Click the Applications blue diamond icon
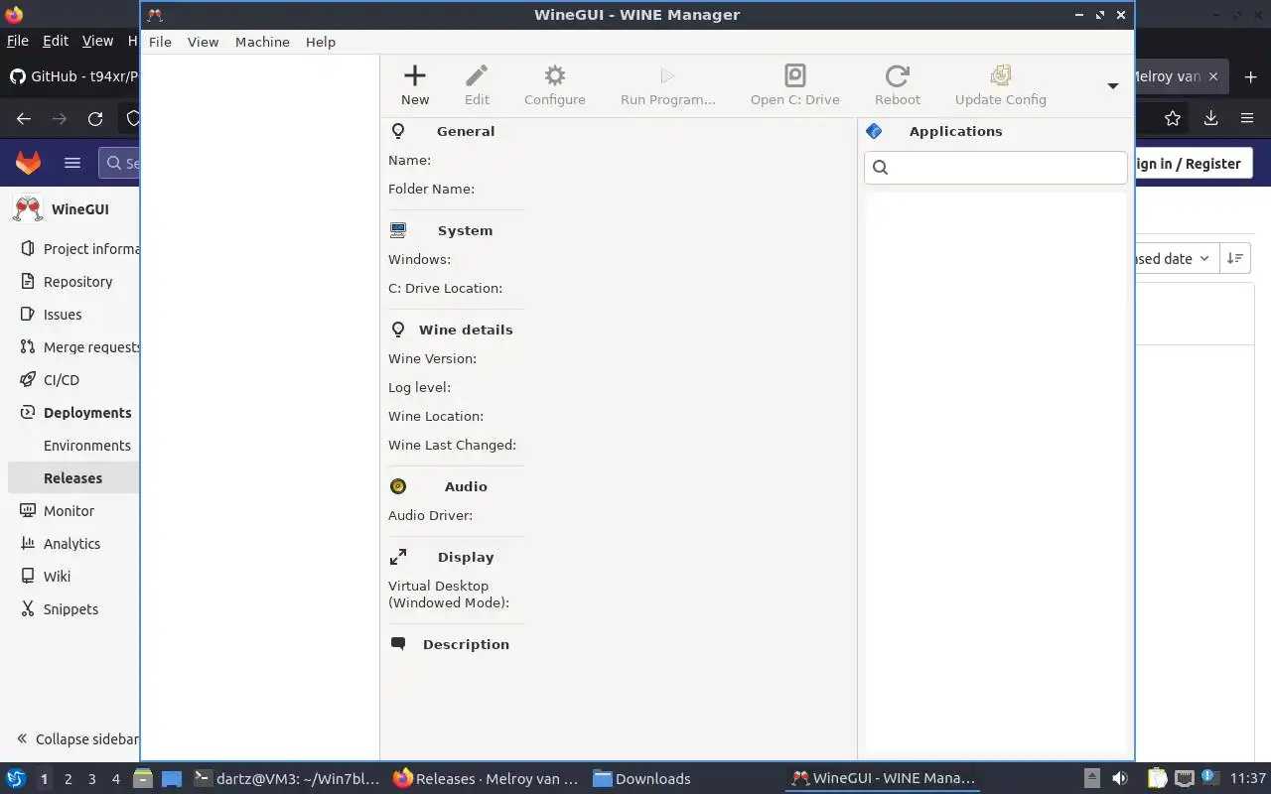 point(874,131)
